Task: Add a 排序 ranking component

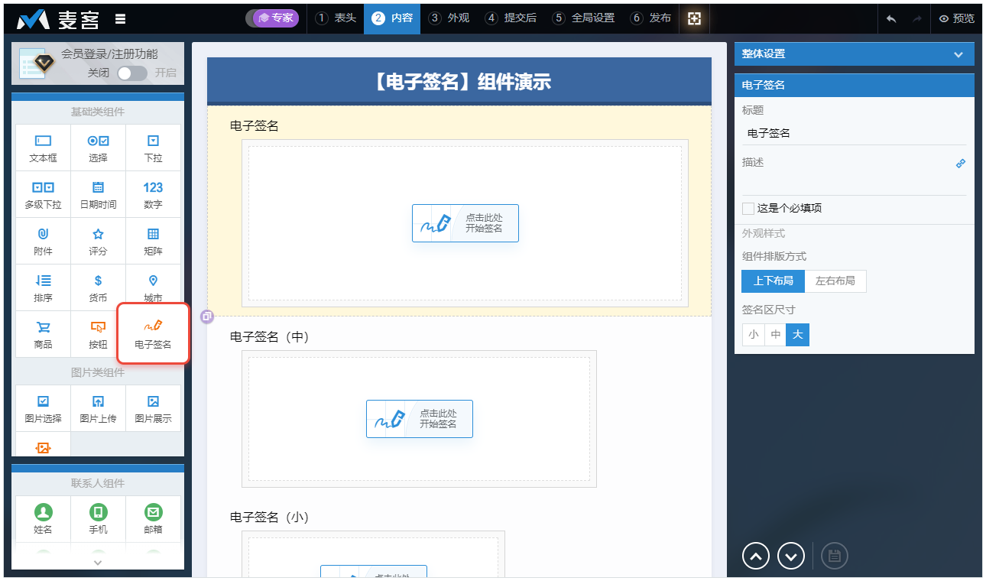Action: [44, 288]
